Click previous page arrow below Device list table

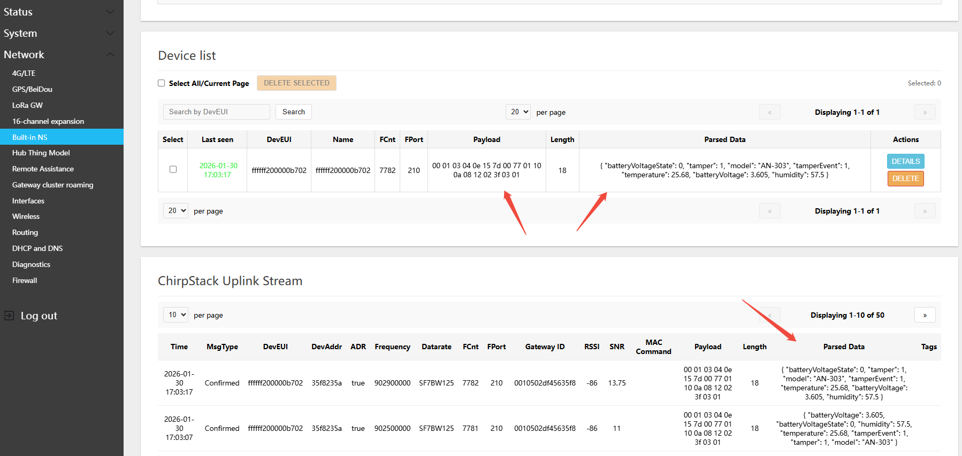tap(769, 211)
